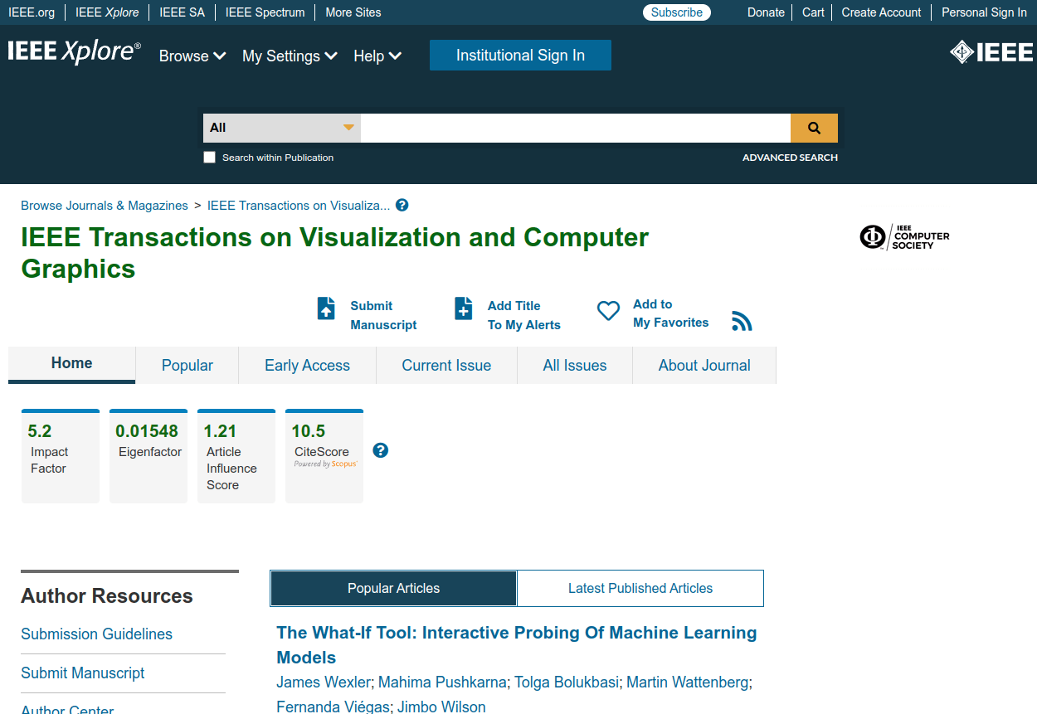1037x714 pixels.
Task: Click the 1.21 Article Influence Score card
Action: point(236,456)
